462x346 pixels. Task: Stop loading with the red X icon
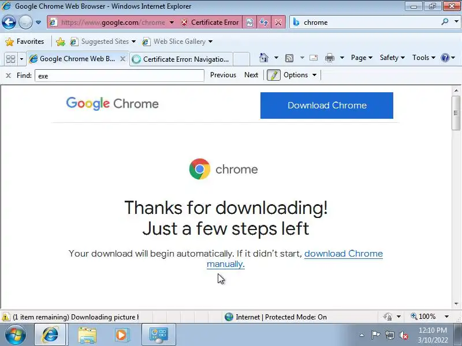point(278,22)
